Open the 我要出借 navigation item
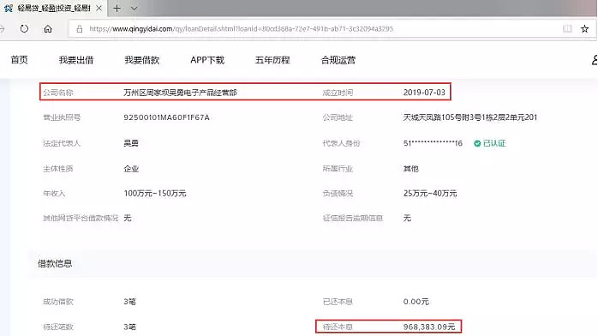The image size is (598, 336). point(76,60)
